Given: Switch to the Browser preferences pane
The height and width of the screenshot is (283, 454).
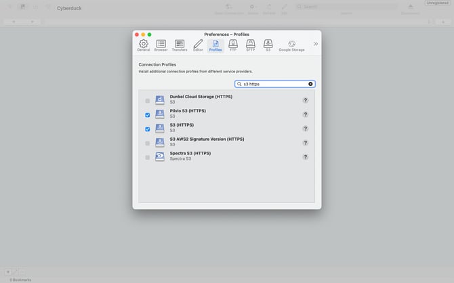Looking at the screenshot, I should click(161, 44).
